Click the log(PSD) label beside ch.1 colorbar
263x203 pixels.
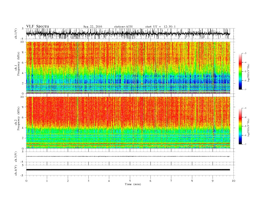tap(249, 73)
